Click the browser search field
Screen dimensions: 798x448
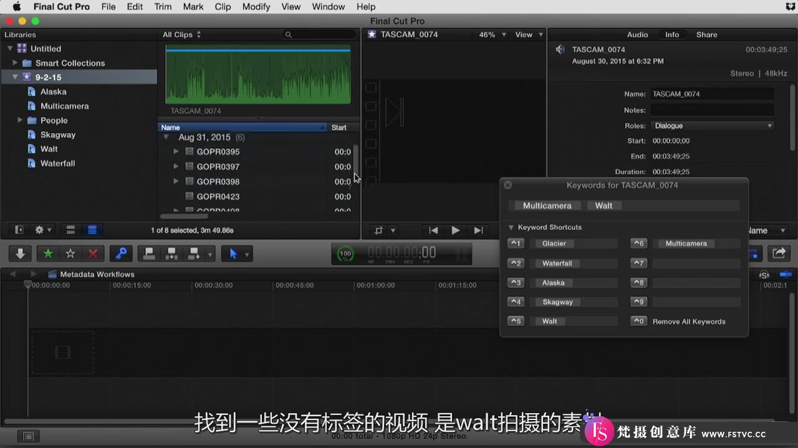tap(319, 35)
